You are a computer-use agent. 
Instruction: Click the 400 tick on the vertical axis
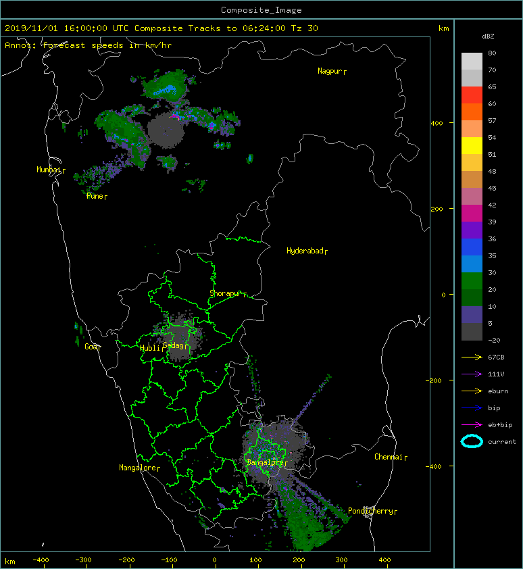pyautogui.click(x=437, y=124)
